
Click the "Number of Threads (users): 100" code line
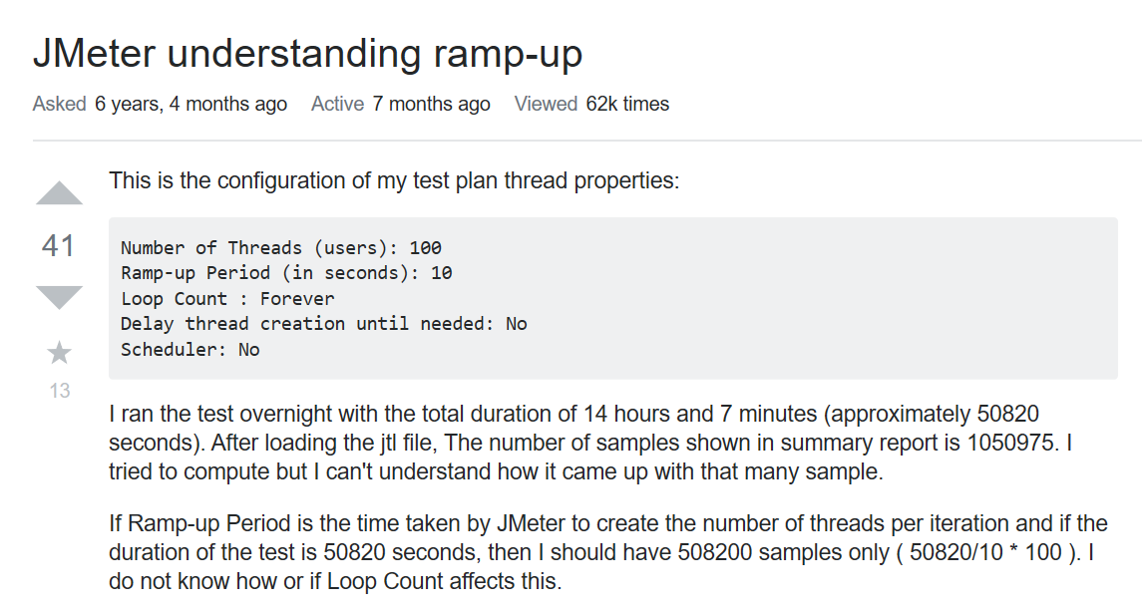point(280,248)
